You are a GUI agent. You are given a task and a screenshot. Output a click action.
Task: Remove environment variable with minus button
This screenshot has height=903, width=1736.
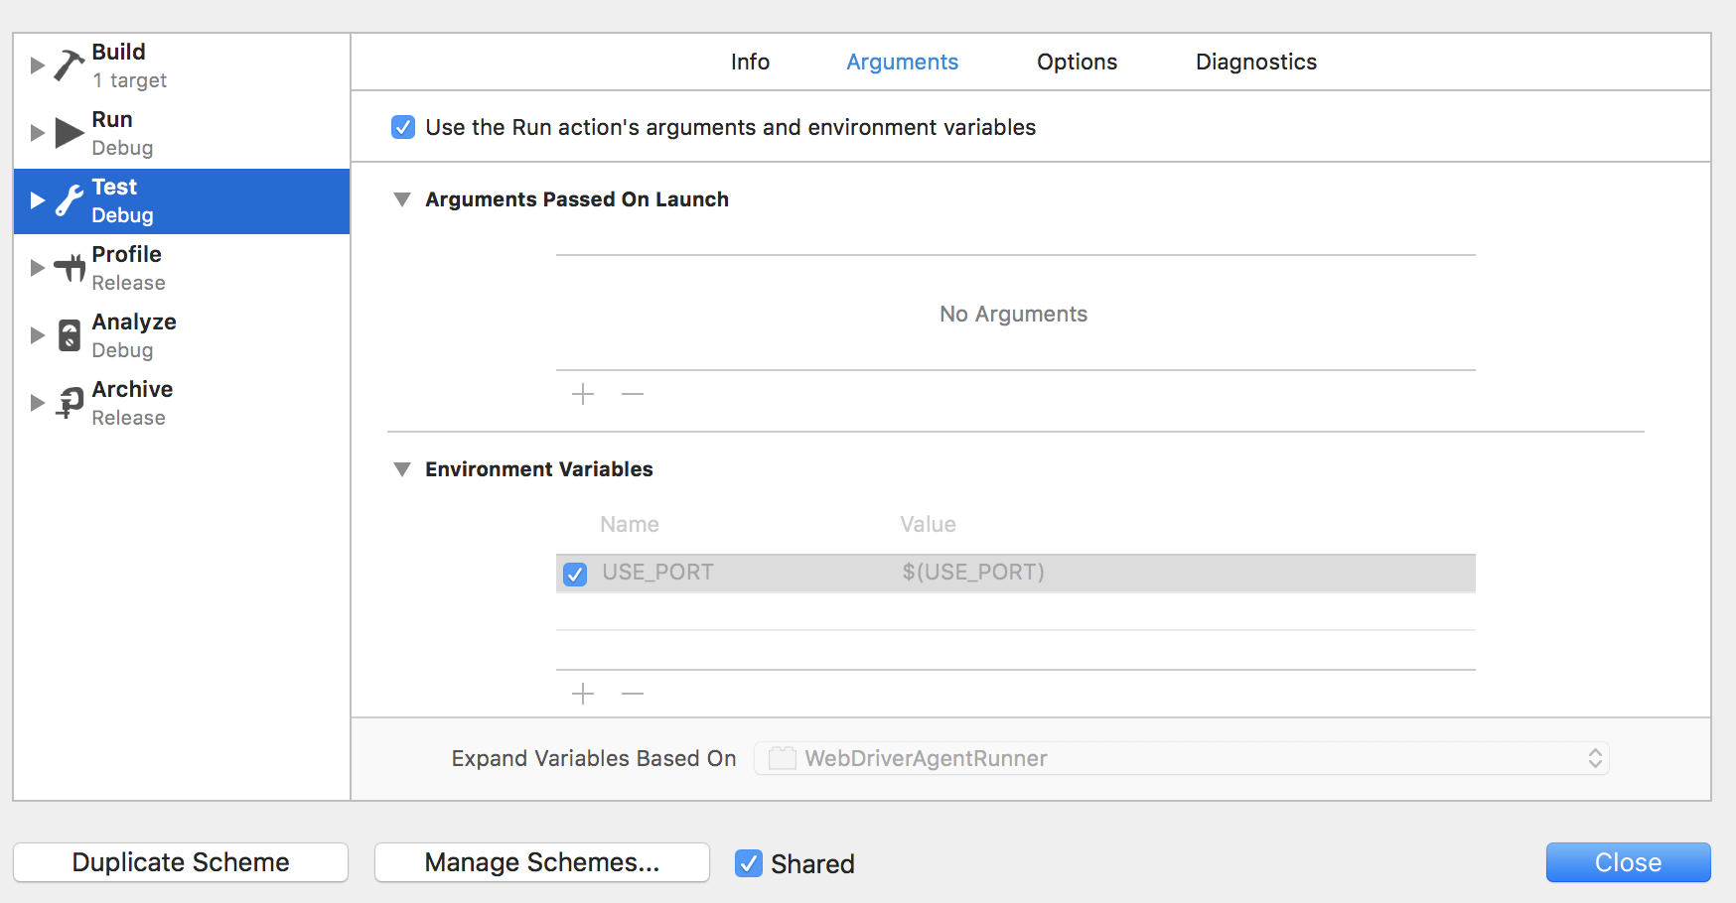point(633,694)
